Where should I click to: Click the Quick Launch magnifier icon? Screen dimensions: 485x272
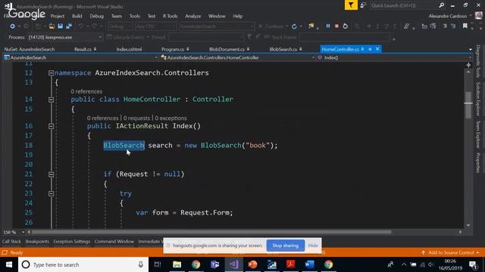[441, 5]
